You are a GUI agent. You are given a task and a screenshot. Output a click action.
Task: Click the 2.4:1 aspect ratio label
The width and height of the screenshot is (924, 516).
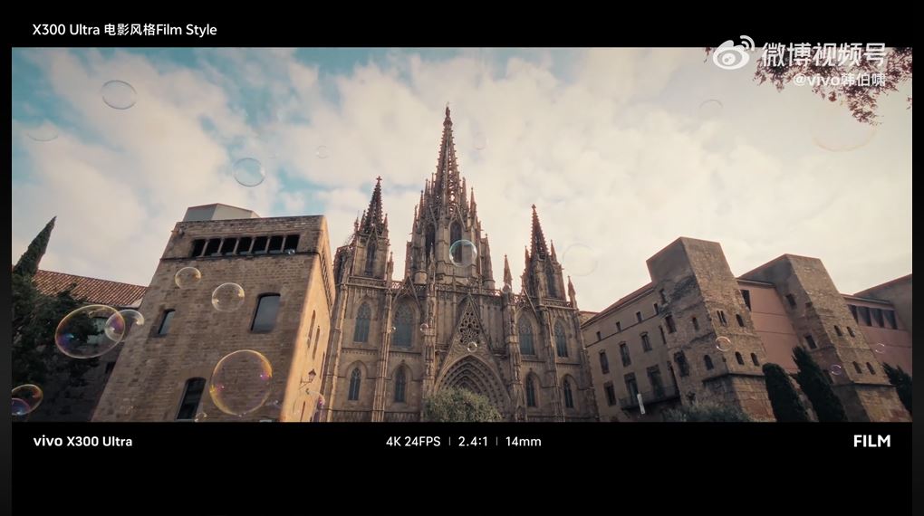[473, 442]
